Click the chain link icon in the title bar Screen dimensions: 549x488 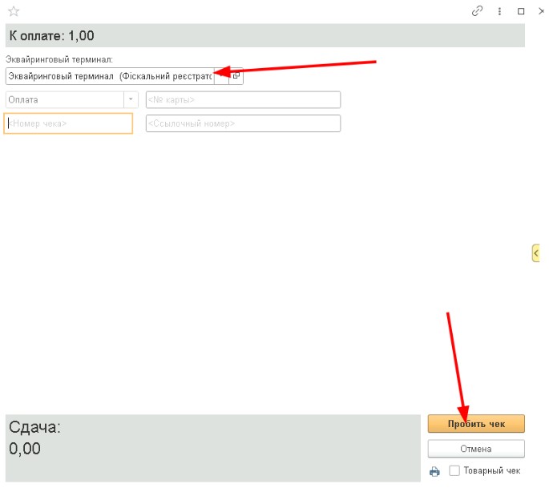coord(478,11)
